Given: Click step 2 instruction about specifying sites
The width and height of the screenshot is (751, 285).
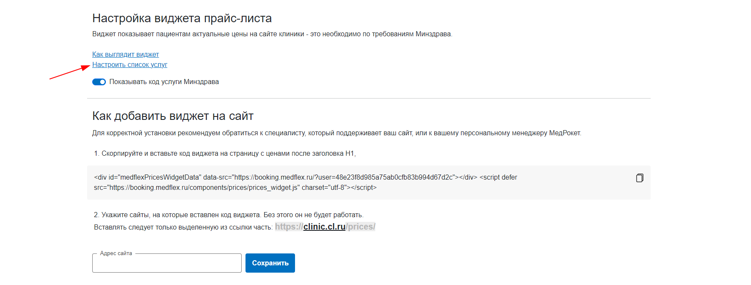Looking at the screenshot, I should [x=229, y=215].
